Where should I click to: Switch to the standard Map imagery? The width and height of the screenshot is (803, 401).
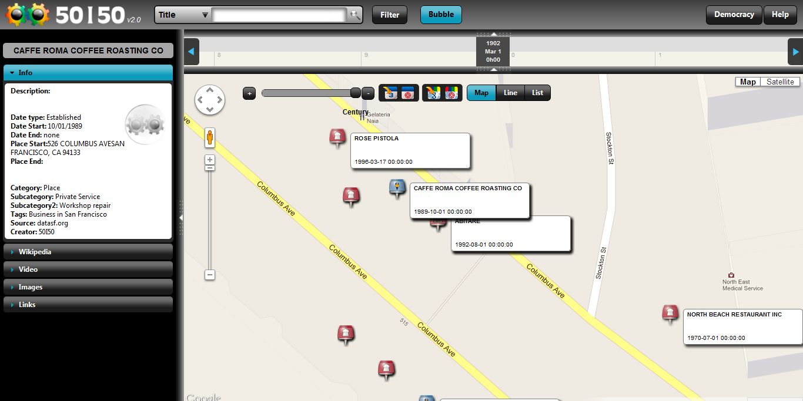tap(748, 82)
